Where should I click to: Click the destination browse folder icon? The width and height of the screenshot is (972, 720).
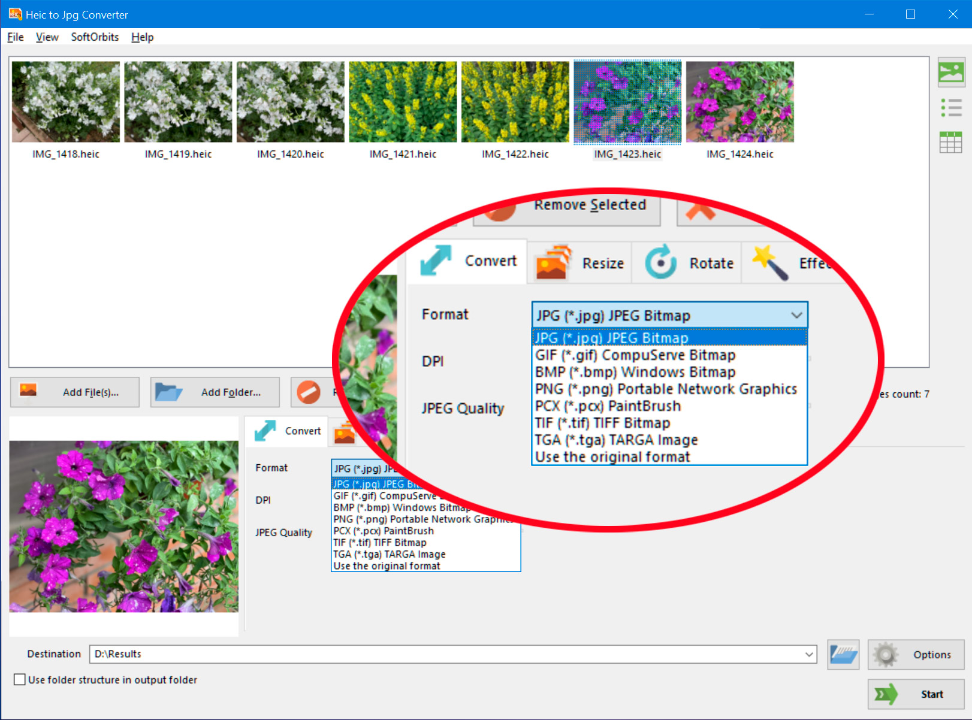pyautogui.click(x=843, y=655)
